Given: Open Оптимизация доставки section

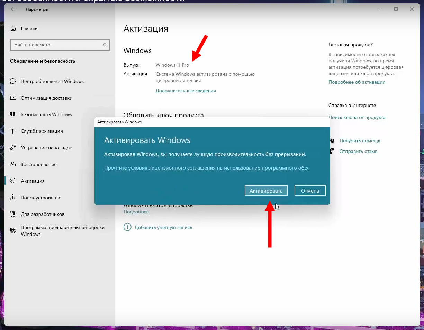Looking at the screenshot, I should coord(60,98).
